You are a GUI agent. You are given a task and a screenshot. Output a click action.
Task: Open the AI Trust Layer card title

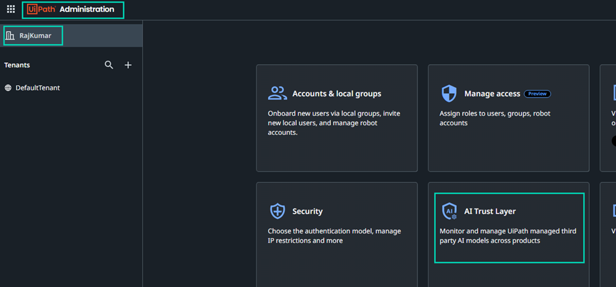tap(490, 211)
